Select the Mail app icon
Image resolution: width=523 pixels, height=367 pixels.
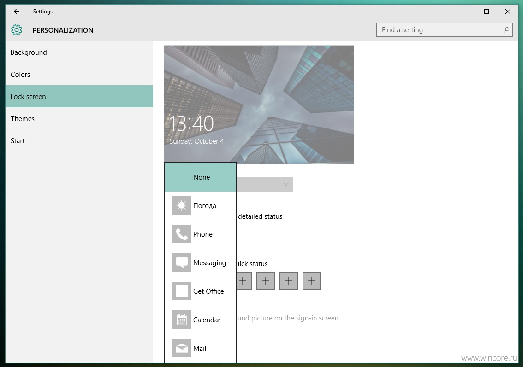[x=181, y=348]
